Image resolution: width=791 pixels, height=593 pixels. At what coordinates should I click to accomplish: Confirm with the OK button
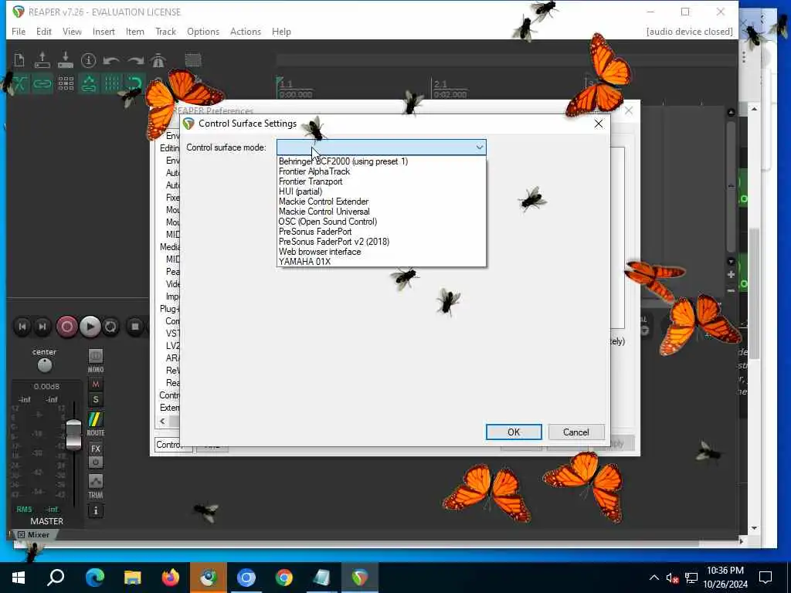click(514, 432)
